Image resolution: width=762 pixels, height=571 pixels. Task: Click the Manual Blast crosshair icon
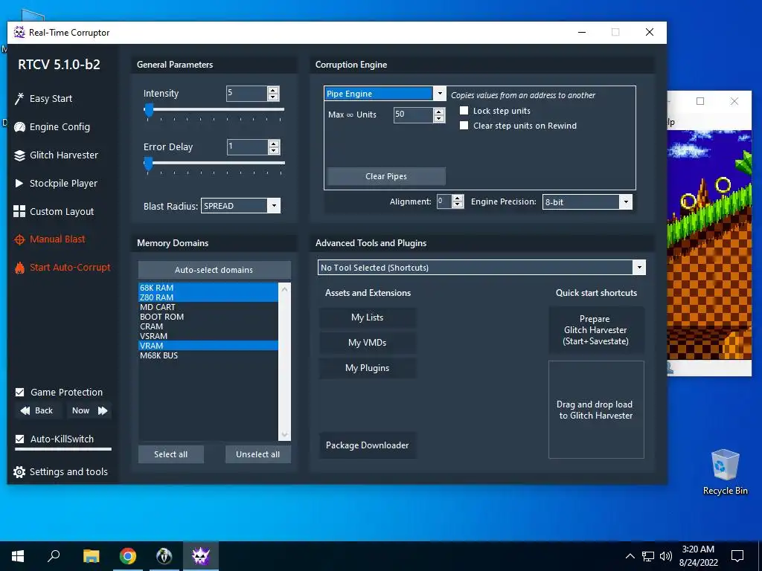click(x=19, y=239)
